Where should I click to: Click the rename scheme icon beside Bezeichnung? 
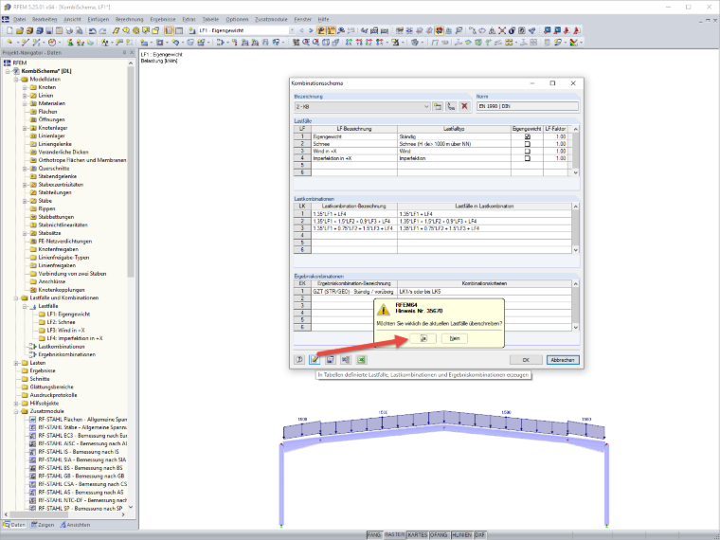click(451, 106)
